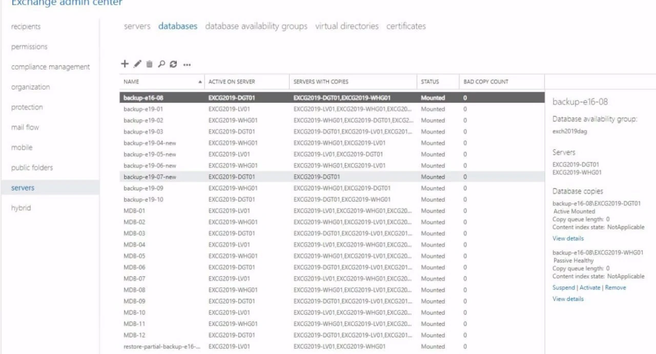Select backup-e19-04-new database row
The width and height of the screenshot is (656, 354).
pyautogui.click(x=332, y=143)
